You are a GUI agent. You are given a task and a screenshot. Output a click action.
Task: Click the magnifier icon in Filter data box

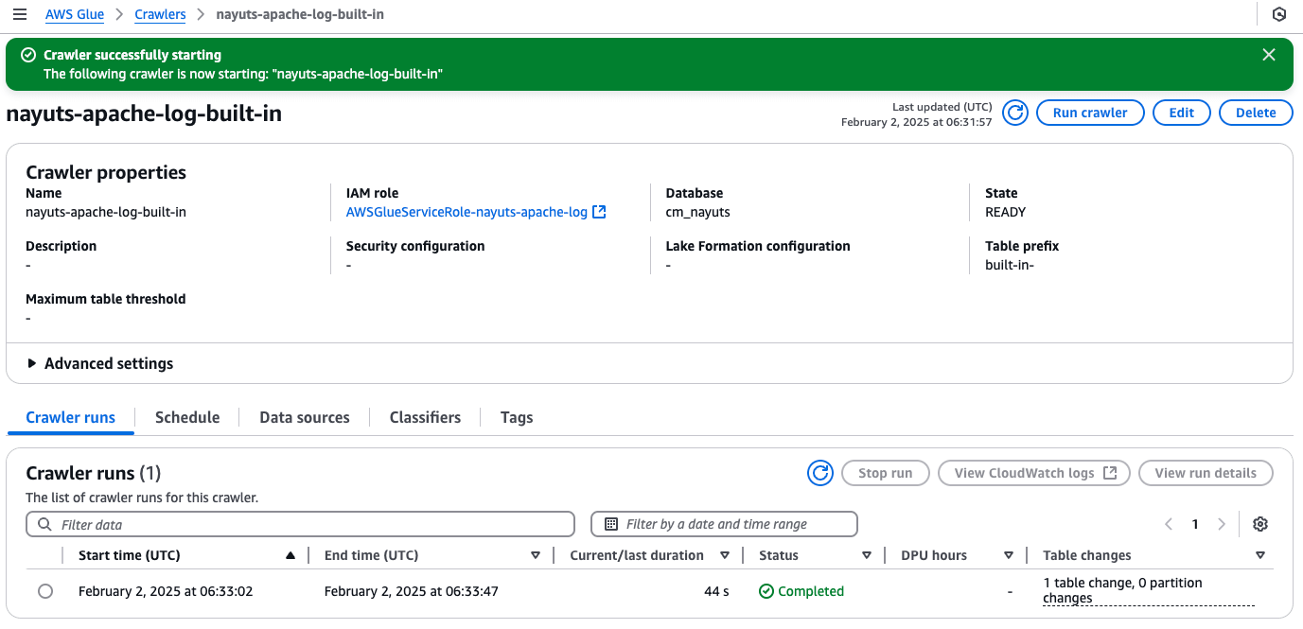point(44,524)
